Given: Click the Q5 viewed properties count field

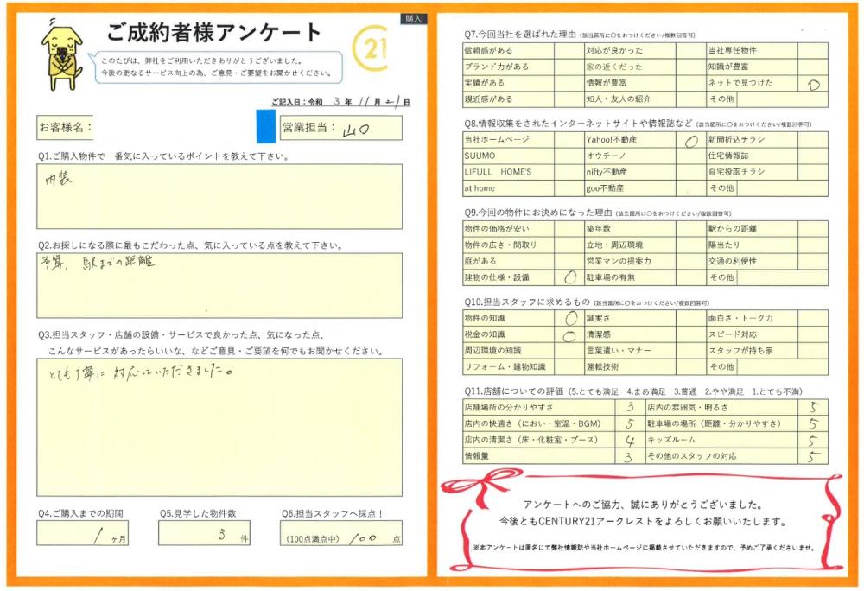Looking at the screenshot, I should (x=204, y=533).
